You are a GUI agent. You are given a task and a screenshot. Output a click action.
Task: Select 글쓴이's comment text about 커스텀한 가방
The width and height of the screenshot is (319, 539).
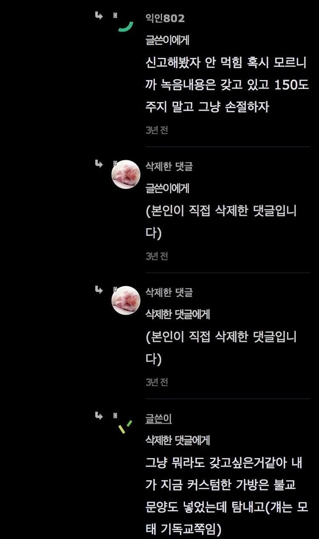click(x=226, y=496)
